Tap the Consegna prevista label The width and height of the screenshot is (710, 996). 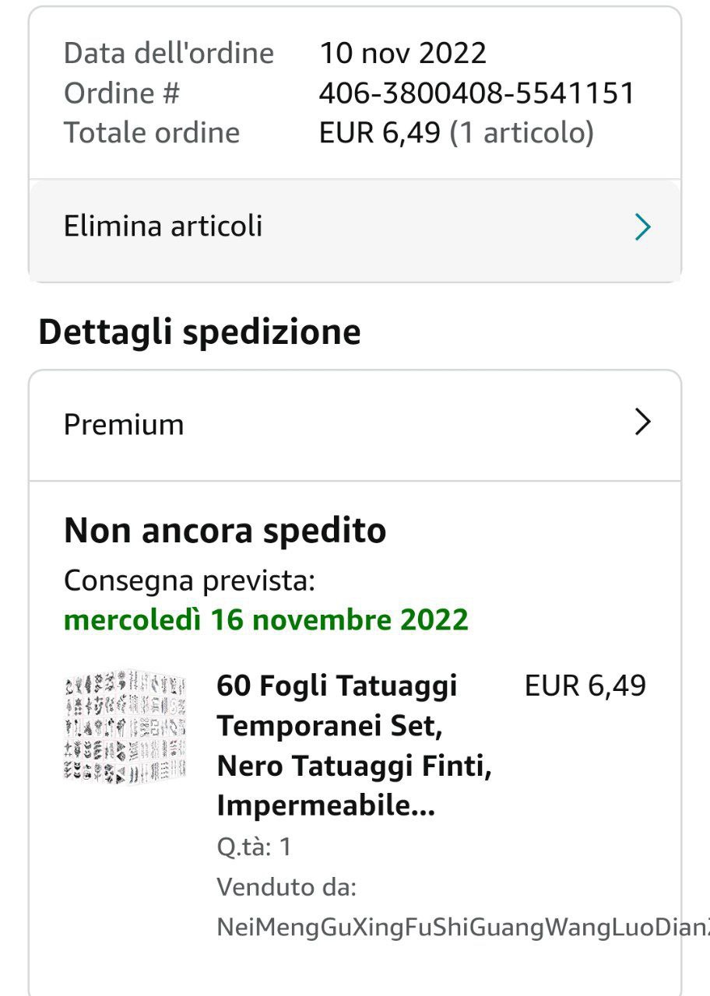click(189, 580)
